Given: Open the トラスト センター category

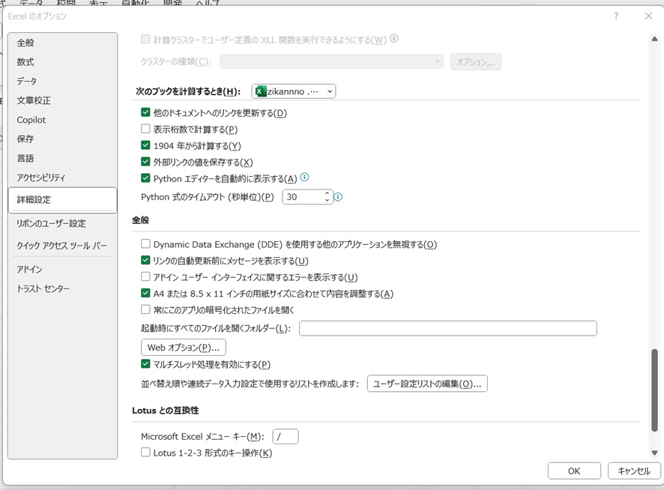Looking at the screenshot, I should (x=62, y=289).
